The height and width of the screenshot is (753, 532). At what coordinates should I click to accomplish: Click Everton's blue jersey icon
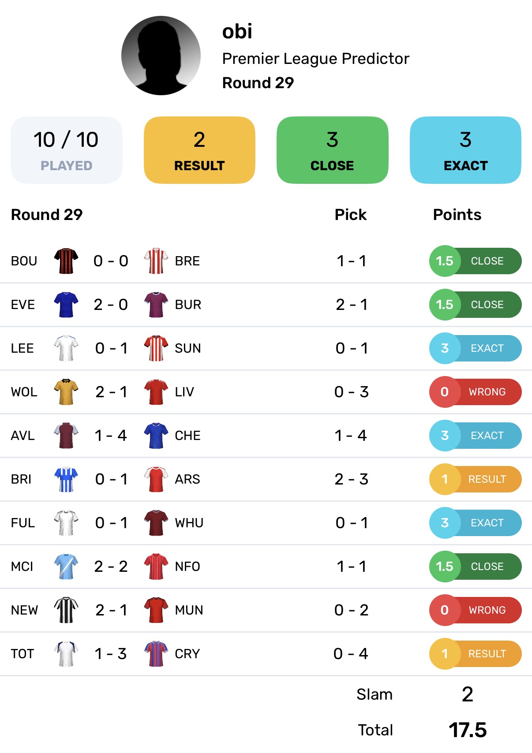[66, 304]
